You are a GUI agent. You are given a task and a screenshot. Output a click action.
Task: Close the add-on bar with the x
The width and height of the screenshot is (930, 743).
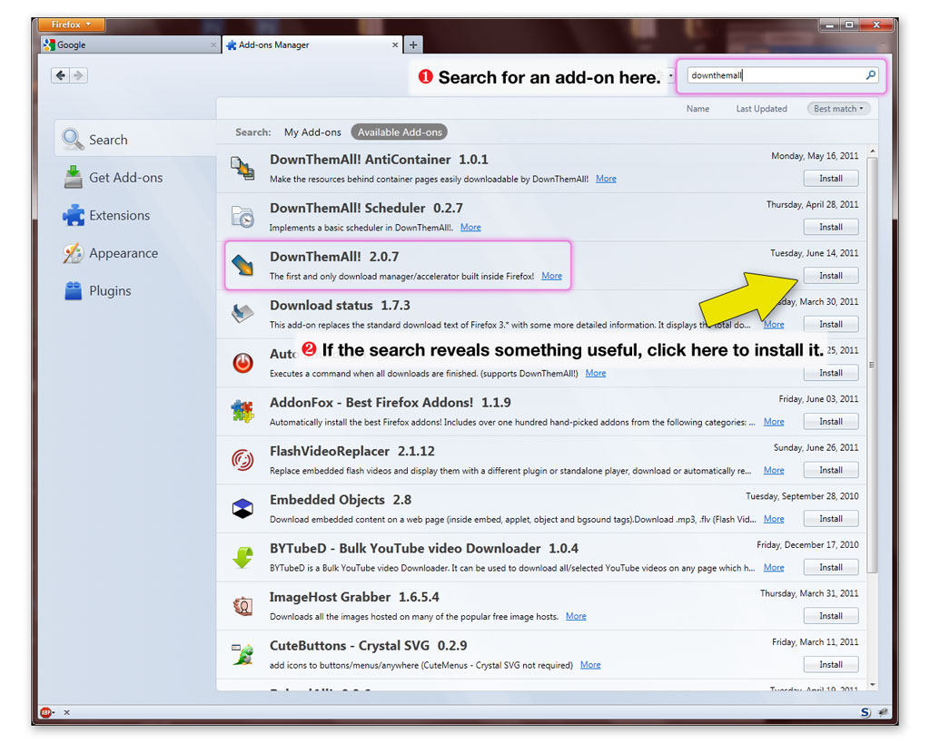66,712
